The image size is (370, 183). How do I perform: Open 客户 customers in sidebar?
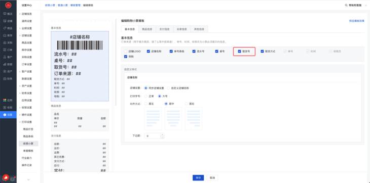pyautogui.click(x=8, y=57)
